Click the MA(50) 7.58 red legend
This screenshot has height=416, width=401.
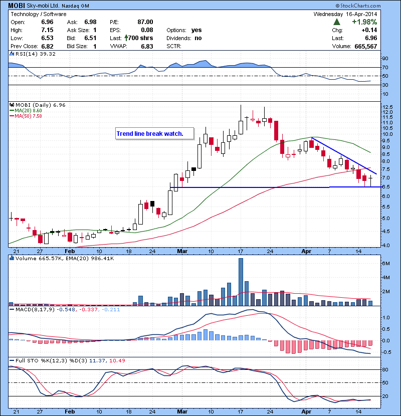pos(26,116)
